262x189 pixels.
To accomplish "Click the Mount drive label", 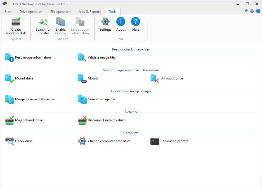I will 24,78.
